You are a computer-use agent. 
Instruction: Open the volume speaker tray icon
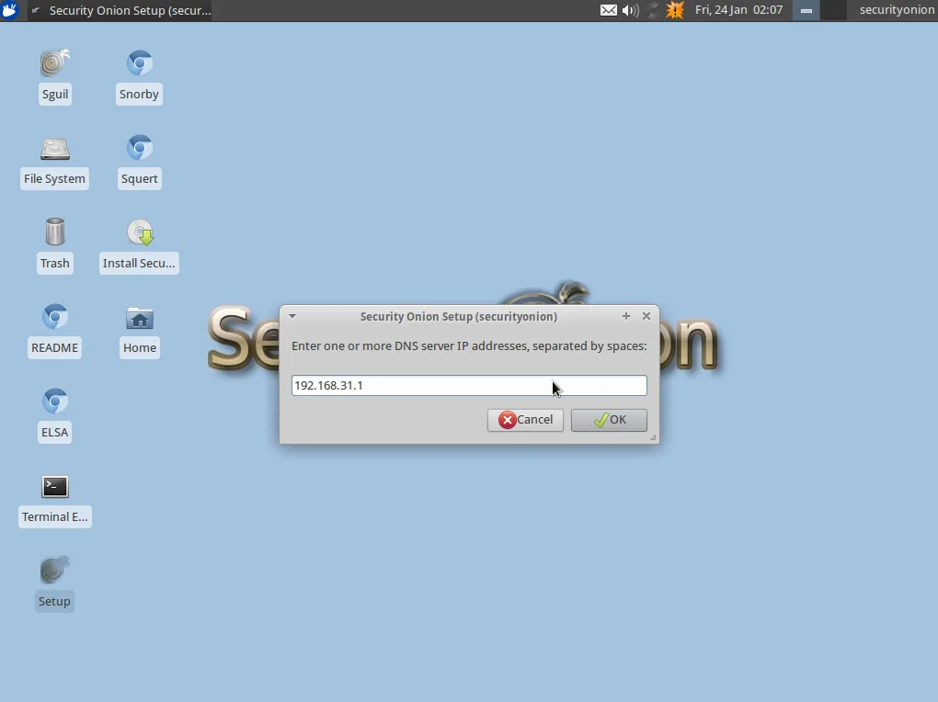(x=631, y=10)
